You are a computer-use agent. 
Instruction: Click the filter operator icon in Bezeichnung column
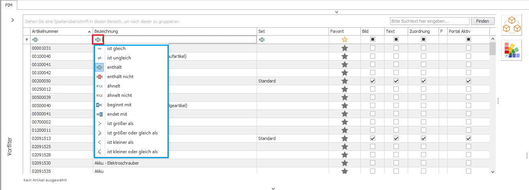click(x=98, y=39)
